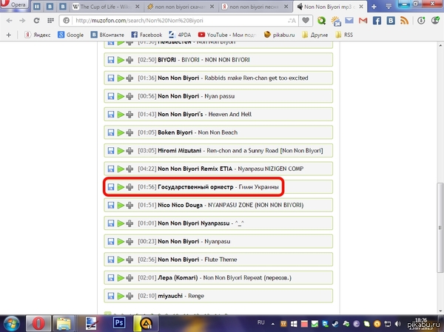444x332 pixels.
Task: Download the Renge track by miyauchi
Action: (111, 296)
